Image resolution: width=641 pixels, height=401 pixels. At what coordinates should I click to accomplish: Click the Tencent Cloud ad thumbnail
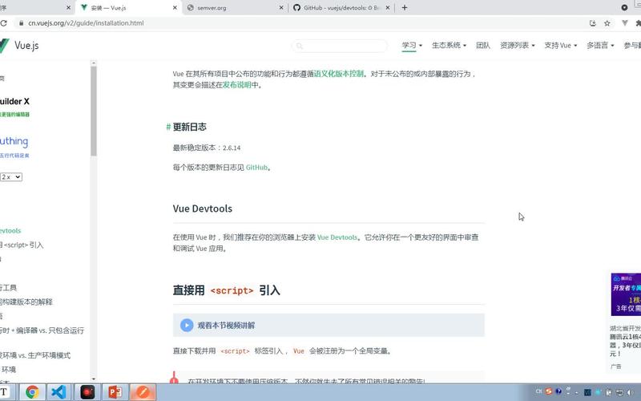click(626, 294)
